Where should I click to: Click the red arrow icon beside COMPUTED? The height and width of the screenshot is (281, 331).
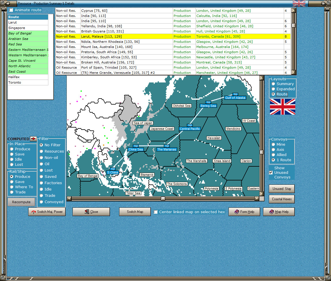pyautogui.click(x=33, y=139)
